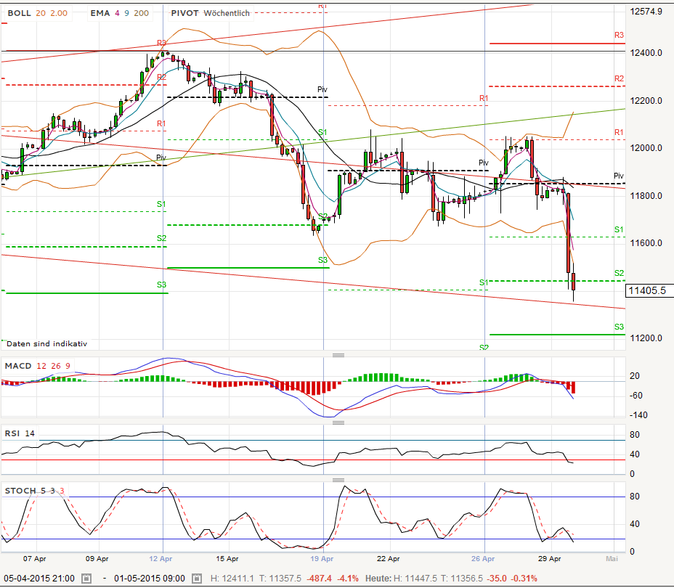Click the splitter grip above RSI panel
Viewport: 674px width, 588px height.
pyautogui.click(x=338, y=422)
